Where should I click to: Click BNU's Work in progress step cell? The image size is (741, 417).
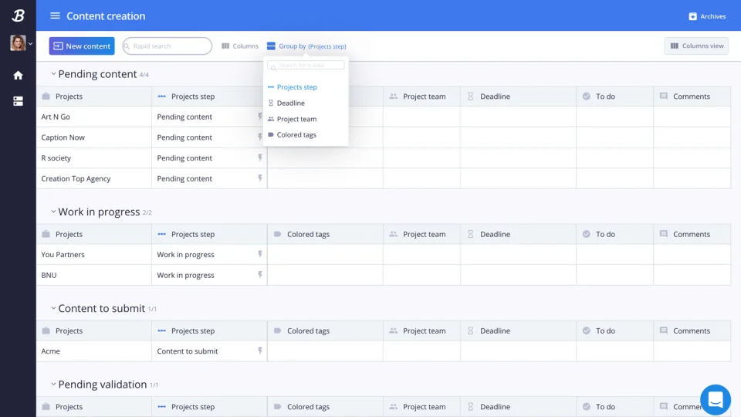(209, 275)
